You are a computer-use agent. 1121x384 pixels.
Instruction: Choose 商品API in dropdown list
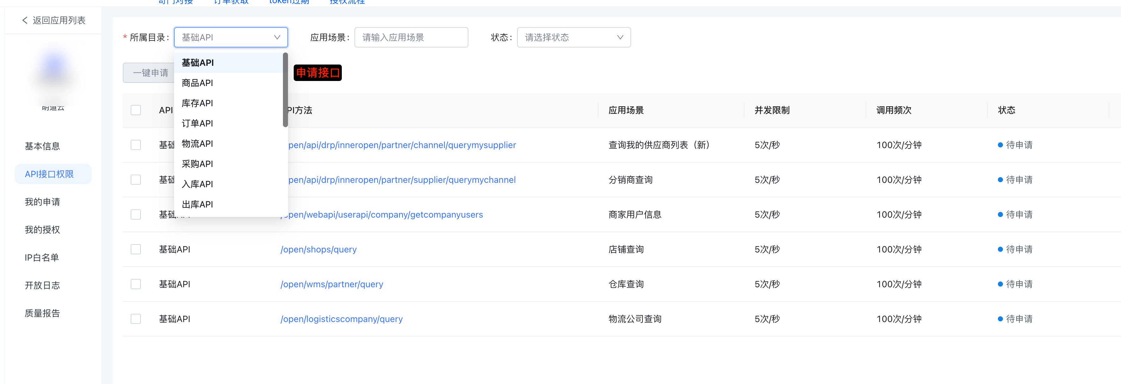(229, 83)
